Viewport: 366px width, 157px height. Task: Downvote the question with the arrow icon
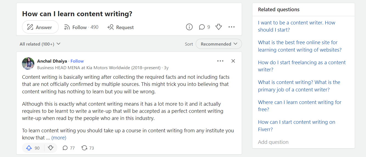(219, 27)
